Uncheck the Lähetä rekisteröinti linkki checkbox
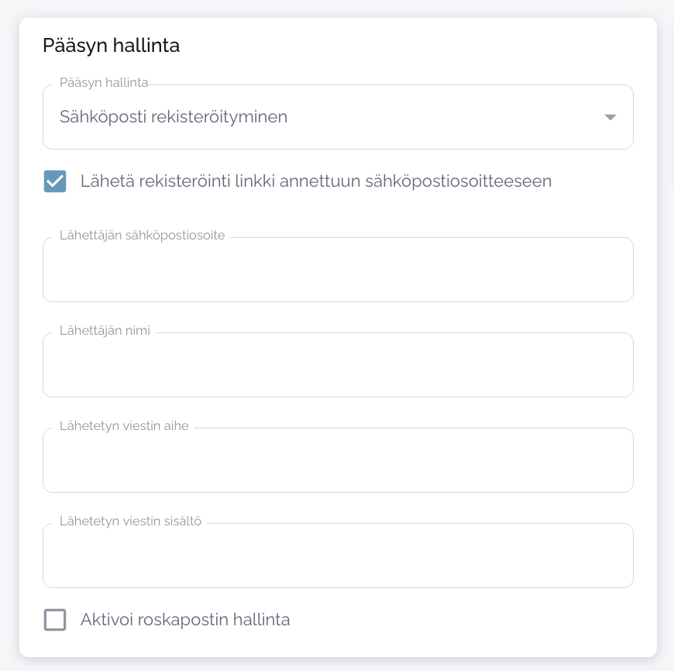The image size is (674, 671). pos(55,181)
